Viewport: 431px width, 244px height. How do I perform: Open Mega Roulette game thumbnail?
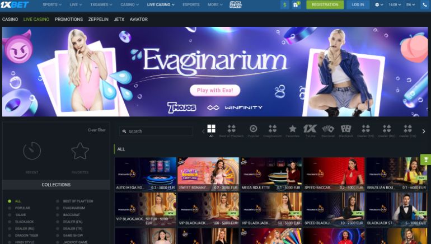pos(271,174)
